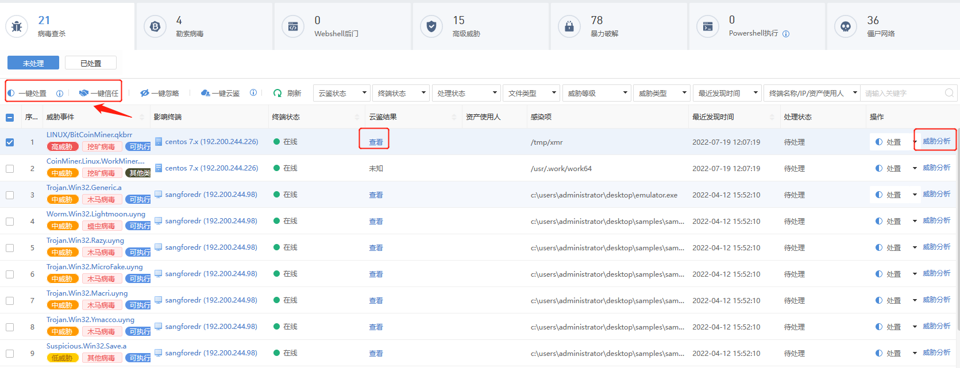The width and height of the screenshot is (960, 368).
Task: Select the bitcoin icon for 勒索病毒
Action: (x=155, y=26)
